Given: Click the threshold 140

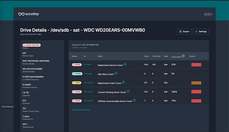Looking at the screenshot, I should (154, 65).
